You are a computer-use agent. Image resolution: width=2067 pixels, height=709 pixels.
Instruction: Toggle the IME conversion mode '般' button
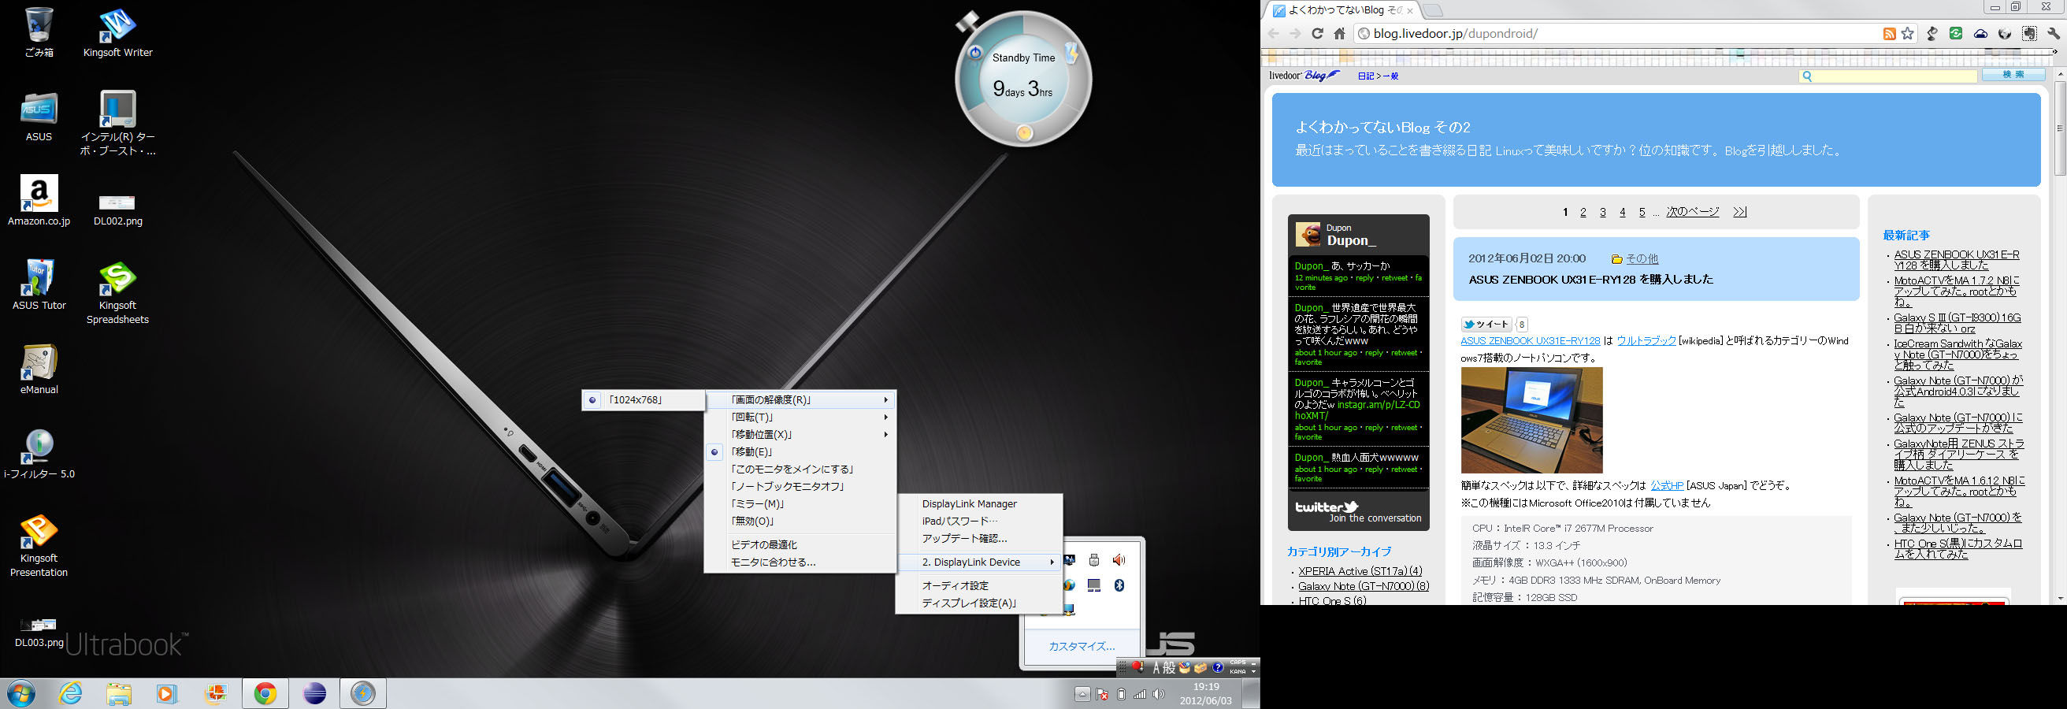(1169, 667)
